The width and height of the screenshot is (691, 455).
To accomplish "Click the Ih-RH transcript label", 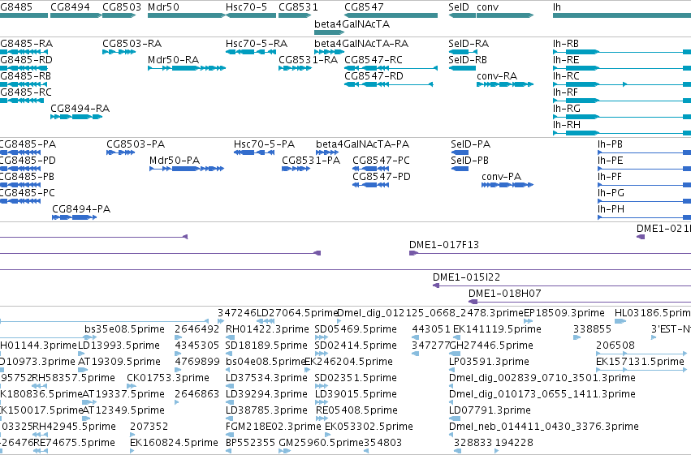I will [567, 125].
